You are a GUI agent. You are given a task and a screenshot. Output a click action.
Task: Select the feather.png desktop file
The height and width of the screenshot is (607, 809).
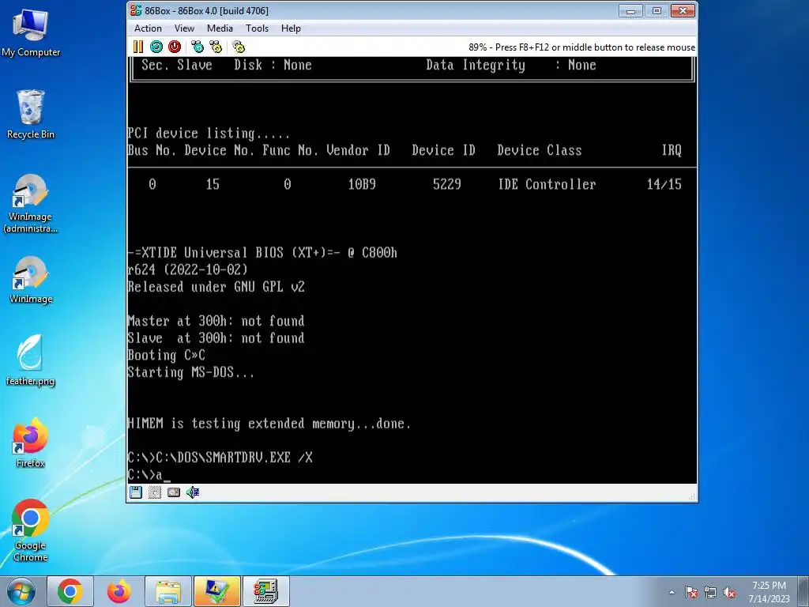(31, 360)
